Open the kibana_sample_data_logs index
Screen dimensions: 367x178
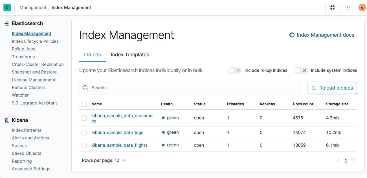(117, 132)
